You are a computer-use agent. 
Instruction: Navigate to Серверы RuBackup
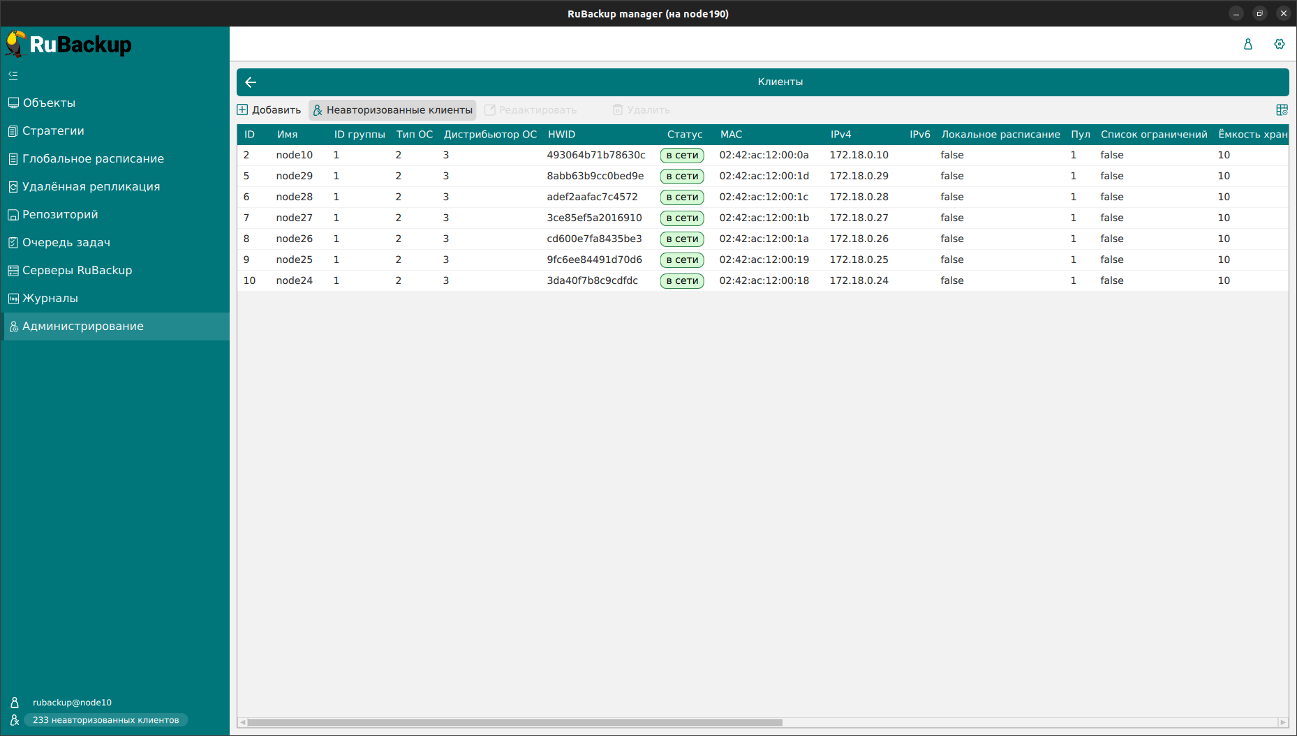click(x=77, y=271)
